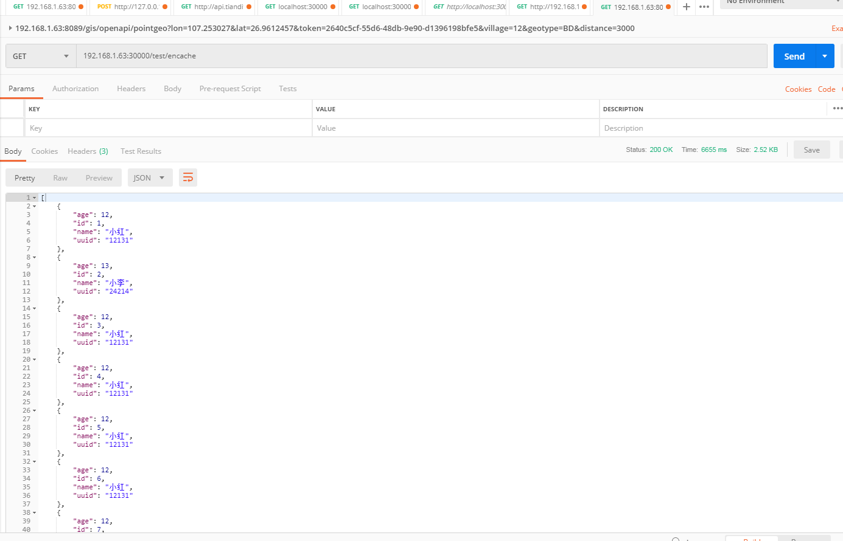Open the Send button dropdown arrow

coord(825,56)
